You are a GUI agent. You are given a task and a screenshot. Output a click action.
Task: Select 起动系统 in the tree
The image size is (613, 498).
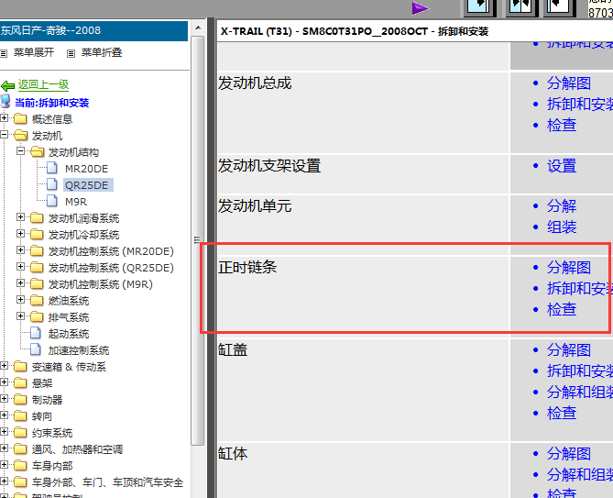69,334
